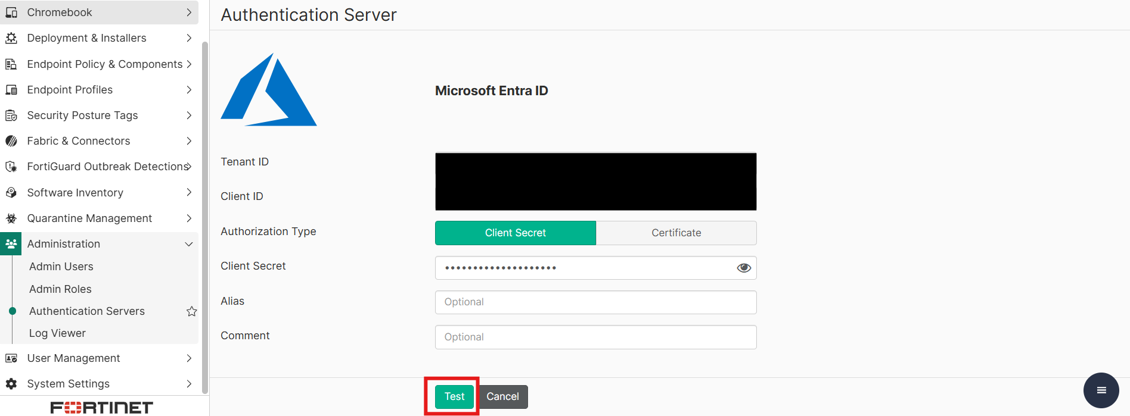Collapse the Administration section chevron
The width and height of the screenshot is (1130, 416).
(189, 244)
